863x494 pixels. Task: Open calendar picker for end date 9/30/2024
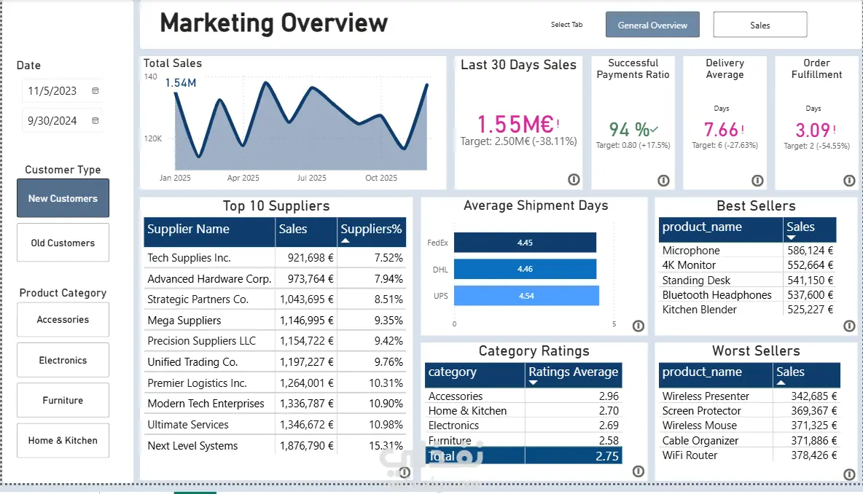point(95,120)
